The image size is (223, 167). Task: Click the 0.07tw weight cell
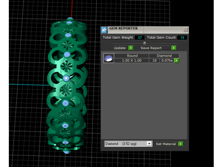[x=167, y=60]
